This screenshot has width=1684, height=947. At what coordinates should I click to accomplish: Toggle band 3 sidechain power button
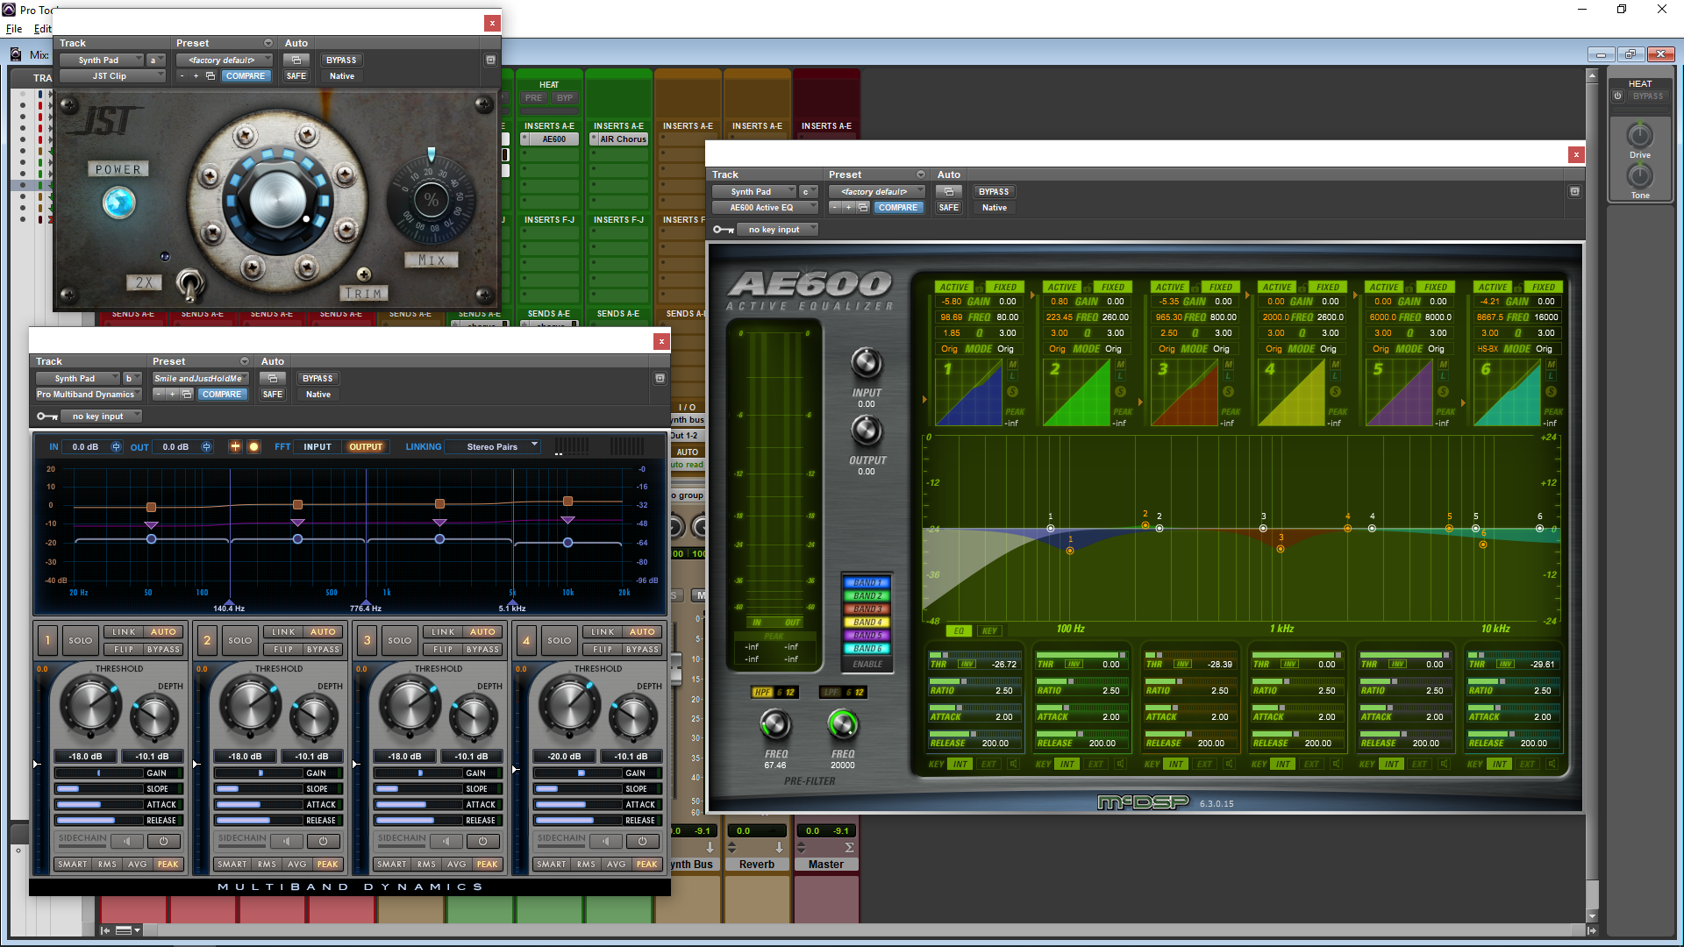[x=482, y=841]
